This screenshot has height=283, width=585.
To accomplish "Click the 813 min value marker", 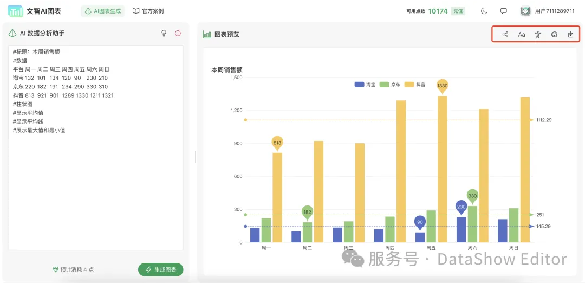I will click(x=277, y=143).
